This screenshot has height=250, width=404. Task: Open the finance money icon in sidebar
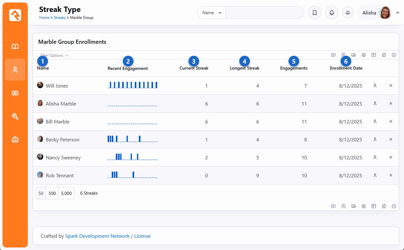coord(15,93)
